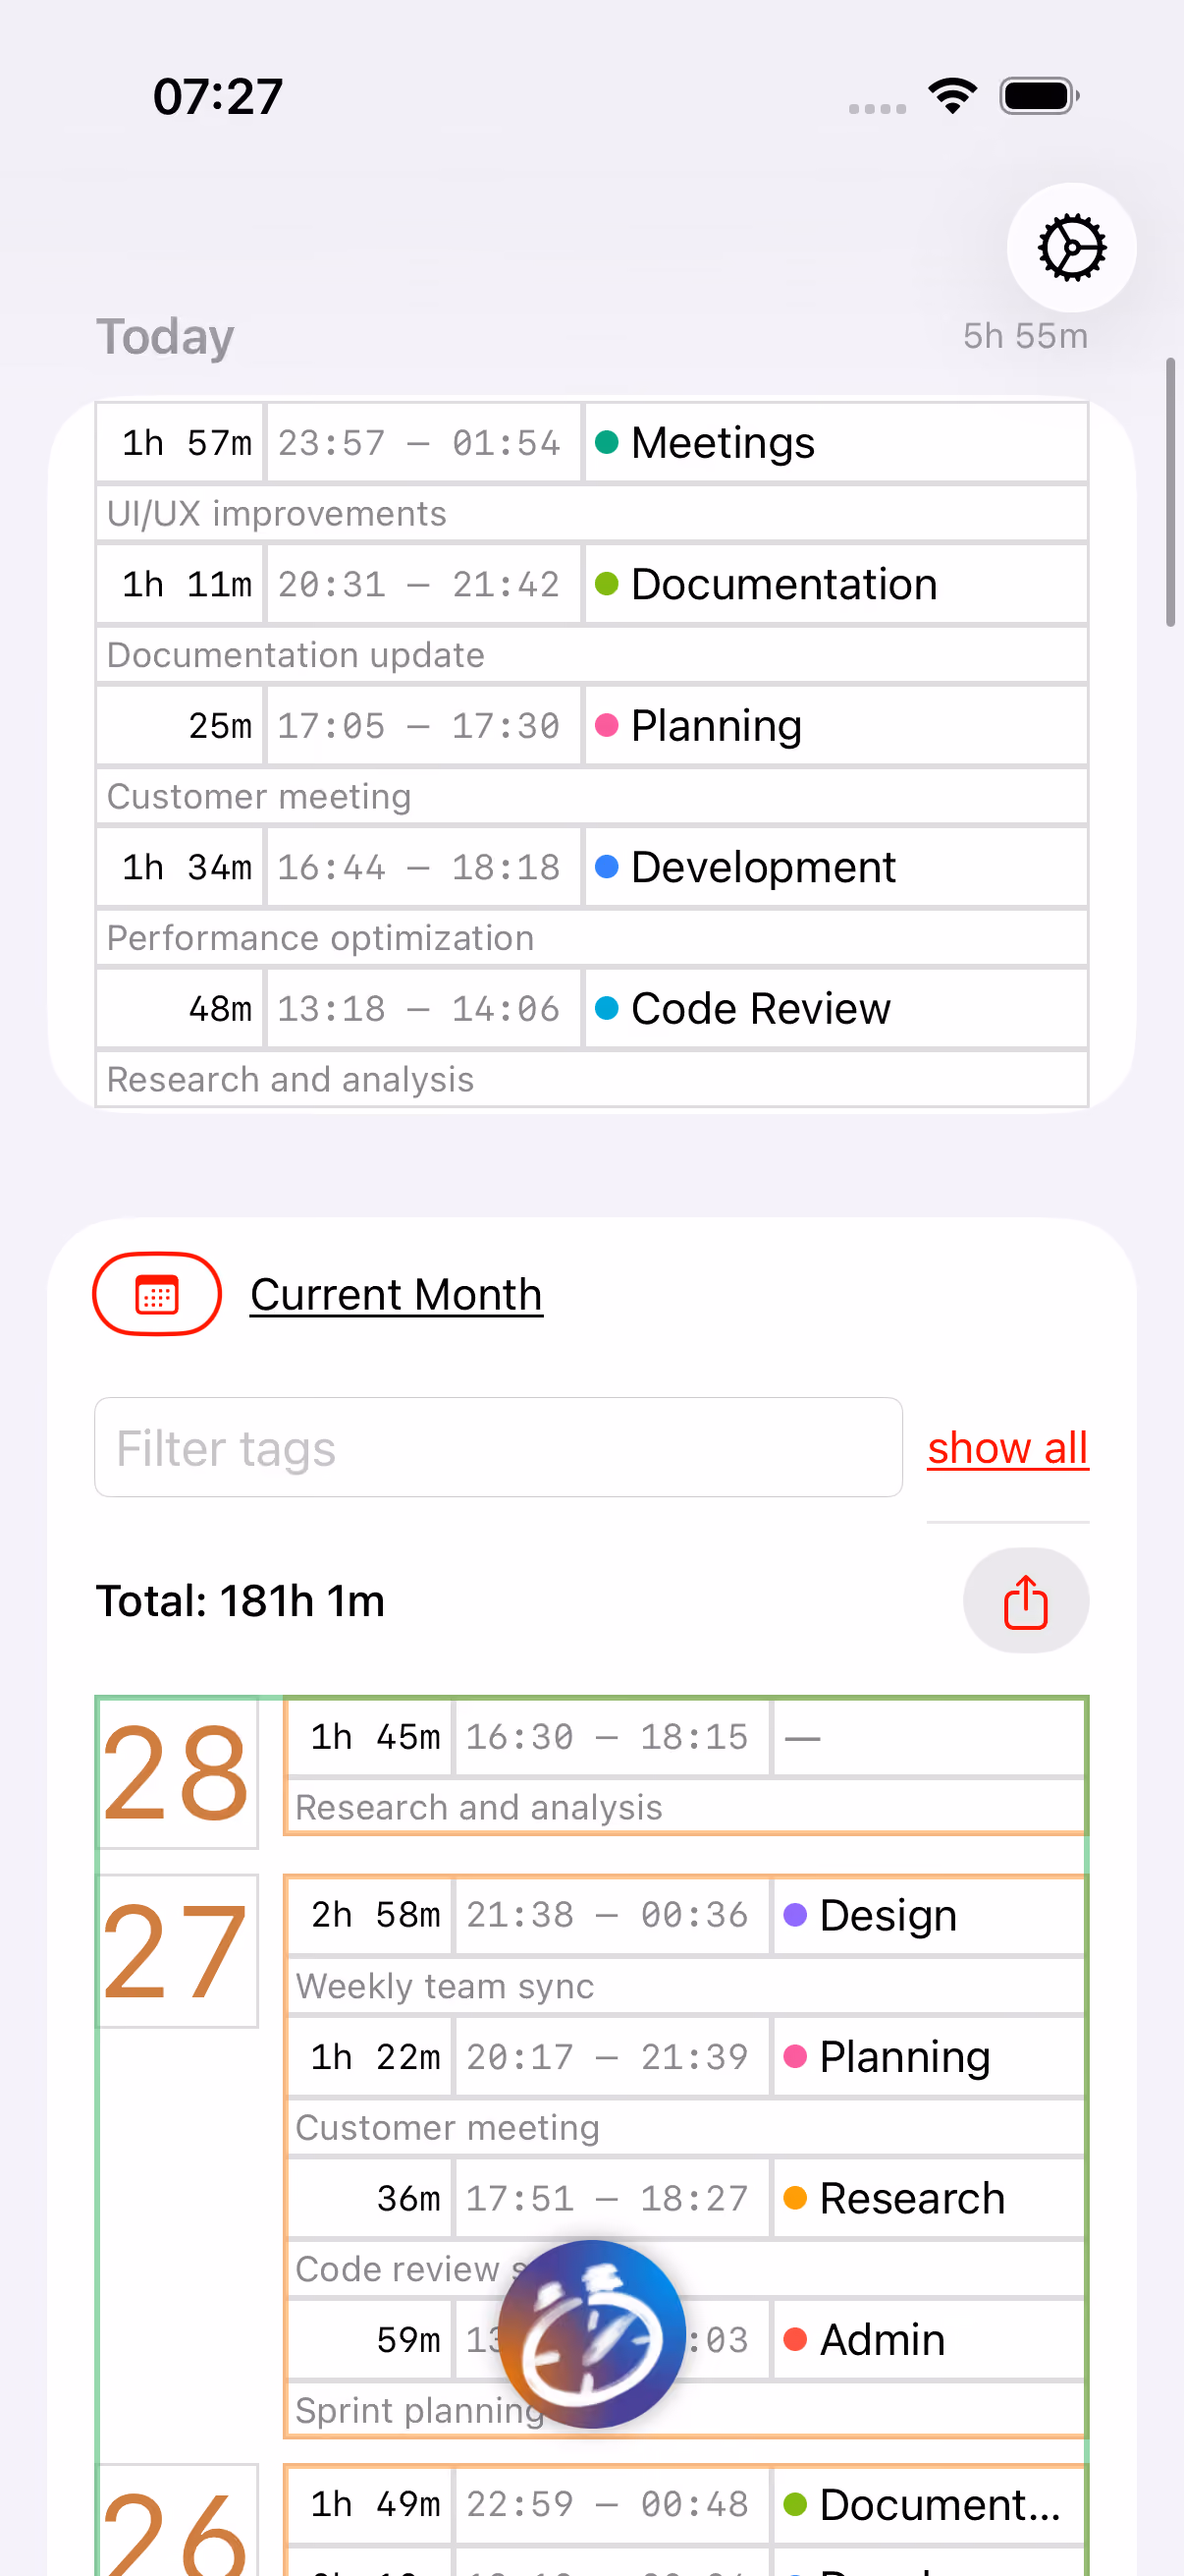Tap the day 28 date header
1184x2576 pixels.
(x=177, y=1773)
